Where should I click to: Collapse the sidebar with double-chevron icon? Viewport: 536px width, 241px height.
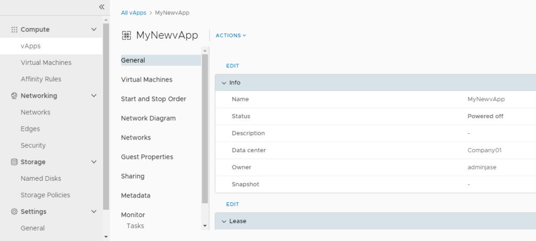coord(102,7)
